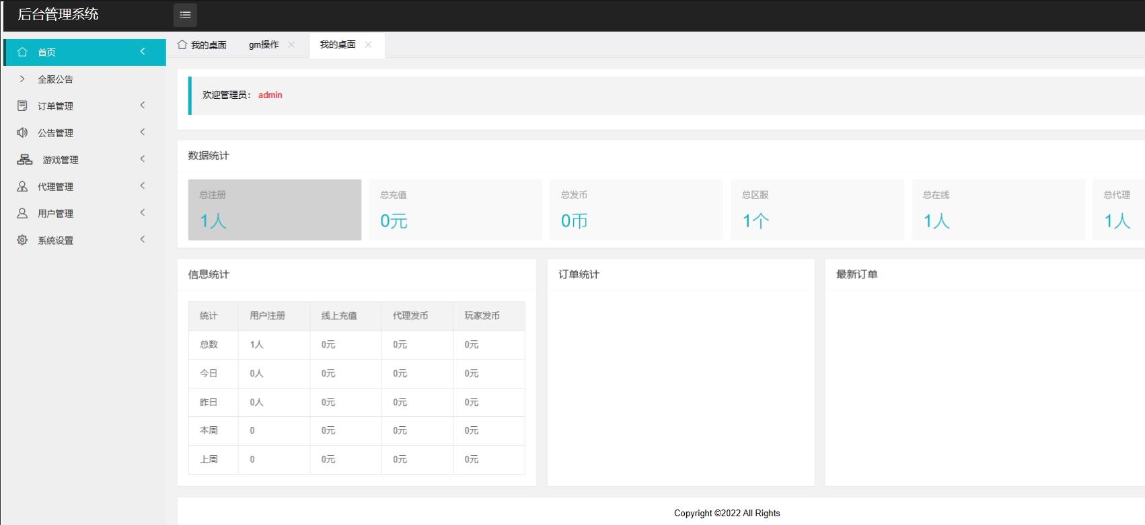This screenshot has height=525, width=1145.
Task: Click the 订单管理 document icon
Action: click(22, 106)
